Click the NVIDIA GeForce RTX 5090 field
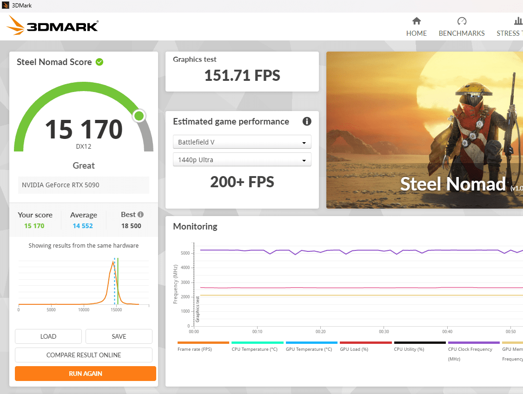Screen dimensions: 523x394 [x=84, y=185]
